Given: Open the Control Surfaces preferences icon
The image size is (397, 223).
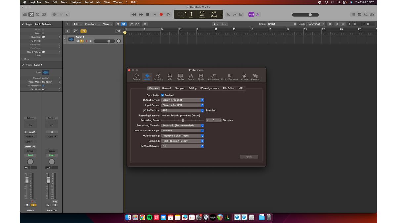Looking at the screenshot, I should tap(229, 77).
